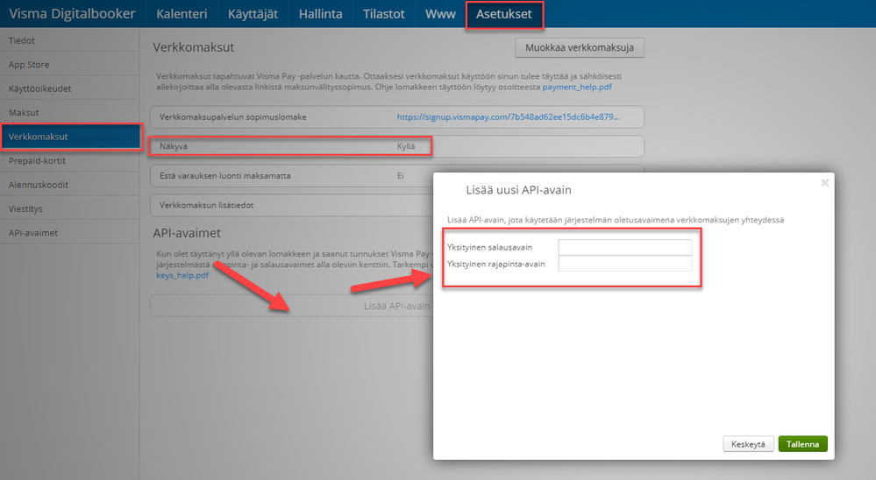
Task: Go to the Www tab
Action: pyautogui.click(x=440, y=14)
